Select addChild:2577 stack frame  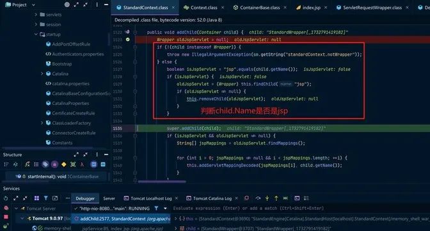pyautogui.click(x=122, y=219)
